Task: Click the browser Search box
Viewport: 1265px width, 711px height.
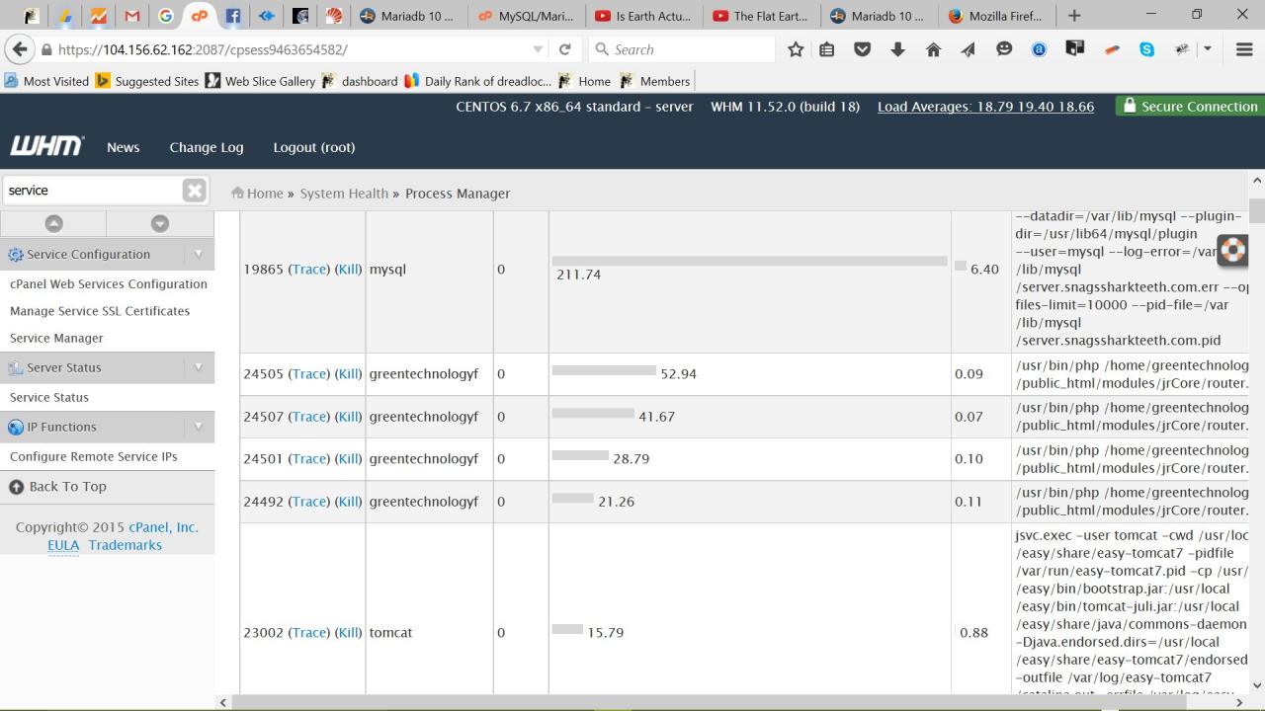Action: pyautogui.click(x=682, y=49)
